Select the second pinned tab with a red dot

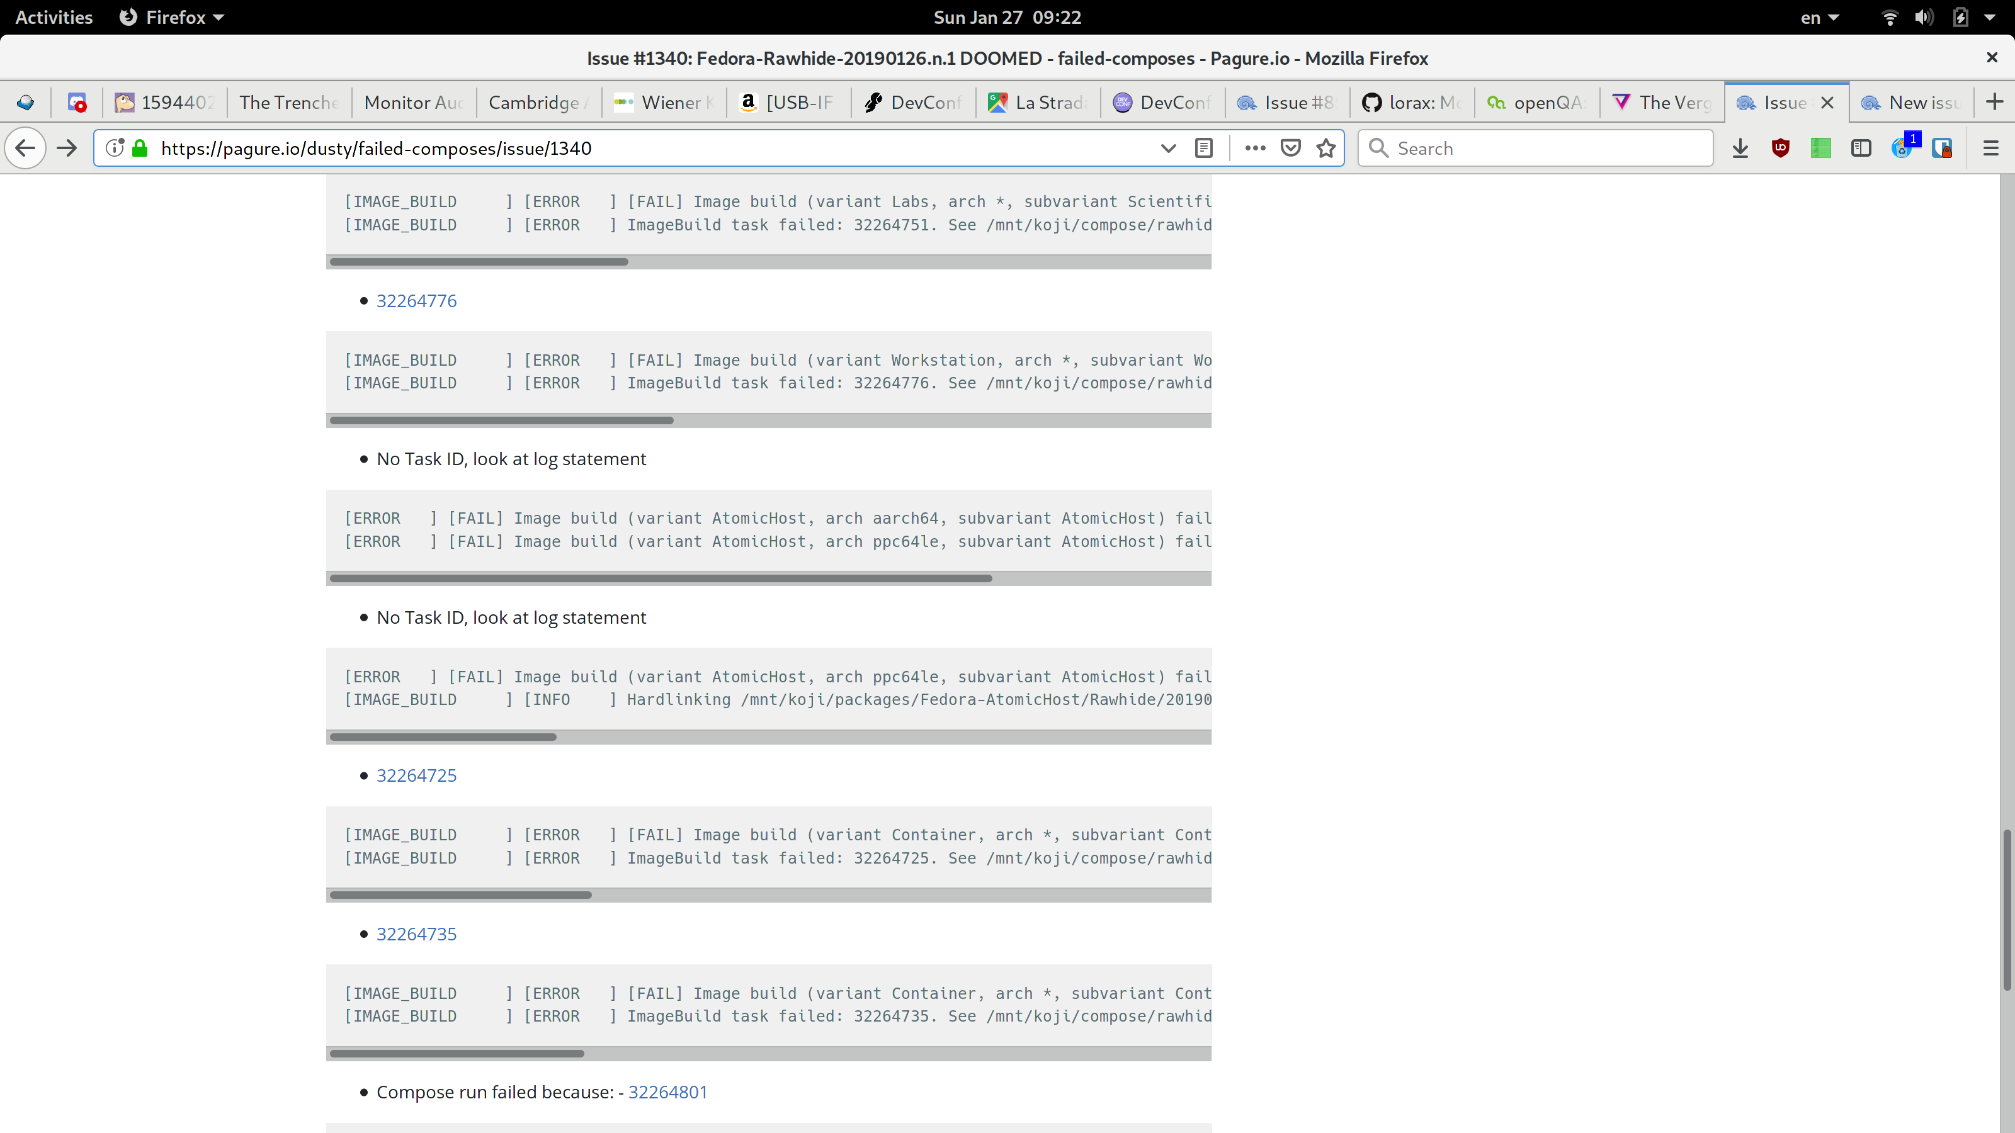point(77,103)
